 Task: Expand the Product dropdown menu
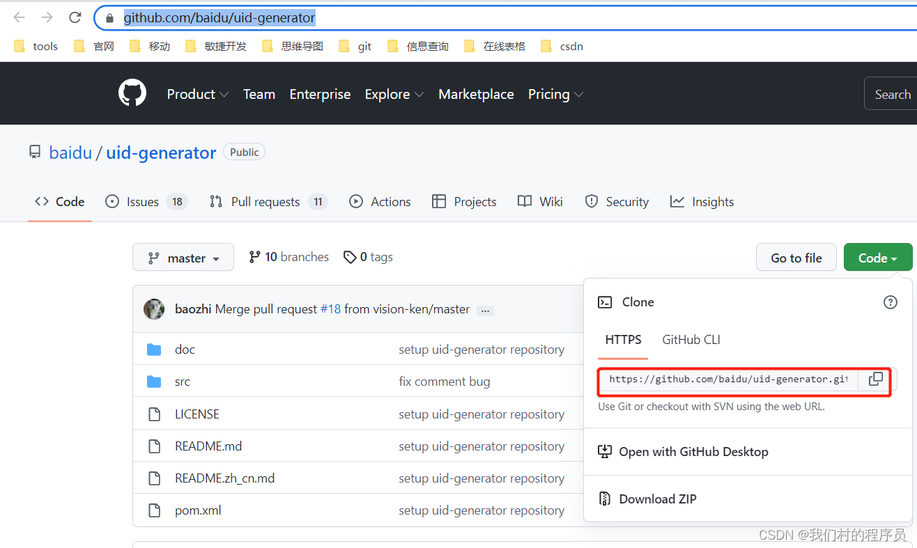(x=198, y=94)
